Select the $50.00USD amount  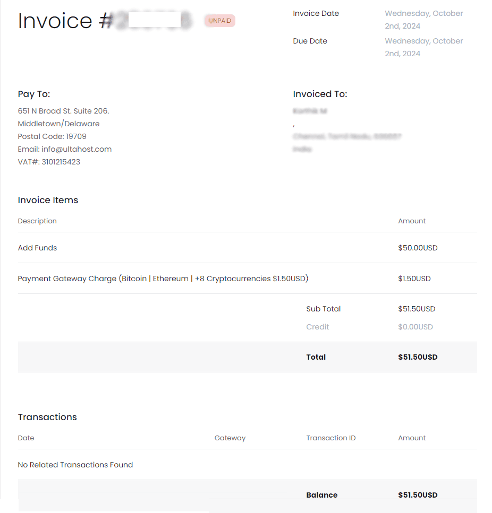418,248
